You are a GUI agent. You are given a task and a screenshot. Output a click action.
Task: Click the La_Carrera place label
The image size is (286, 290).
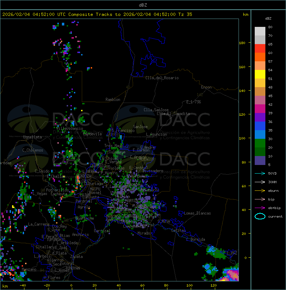[x=38, y=224]
